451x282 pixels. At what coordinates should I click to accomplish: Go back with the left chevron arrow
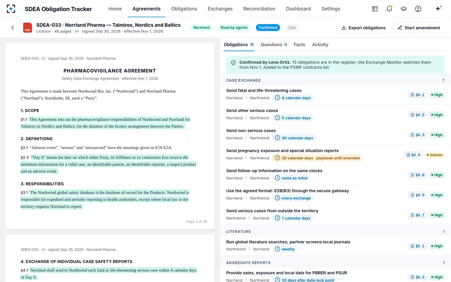pos(13,28)
